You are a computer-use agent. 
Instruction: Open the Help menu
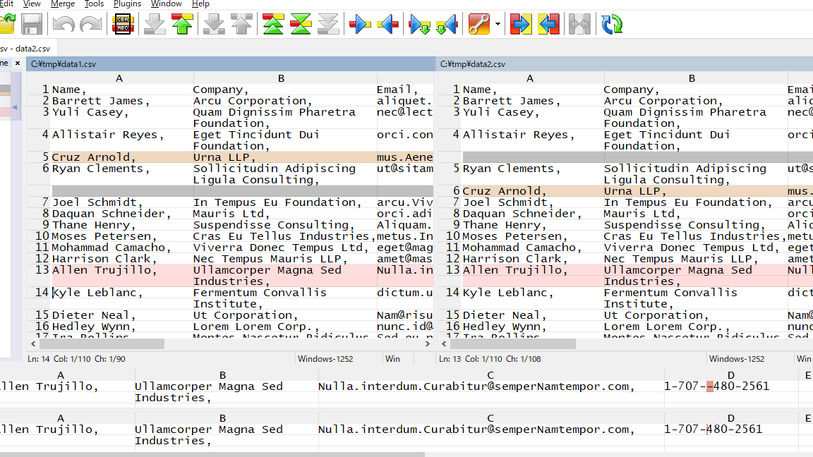pos(200,4)
